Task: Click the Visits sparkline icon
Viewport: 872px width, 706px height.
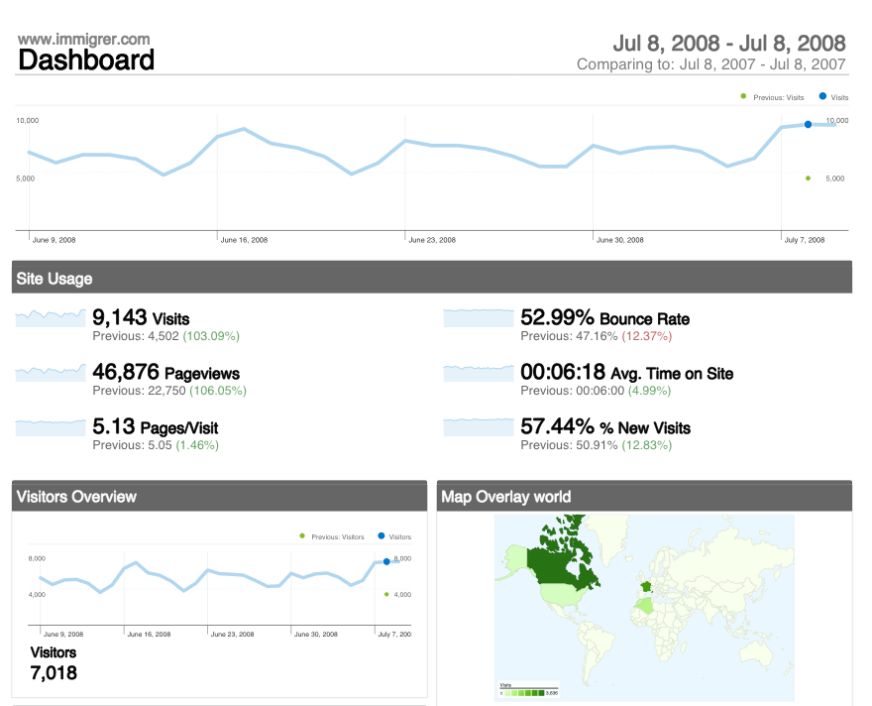Action: point(50,318)
